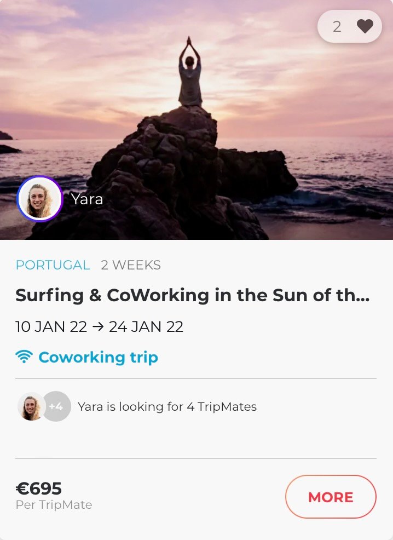
Task: Click the +4 TripMates badge
Action: 56,407
